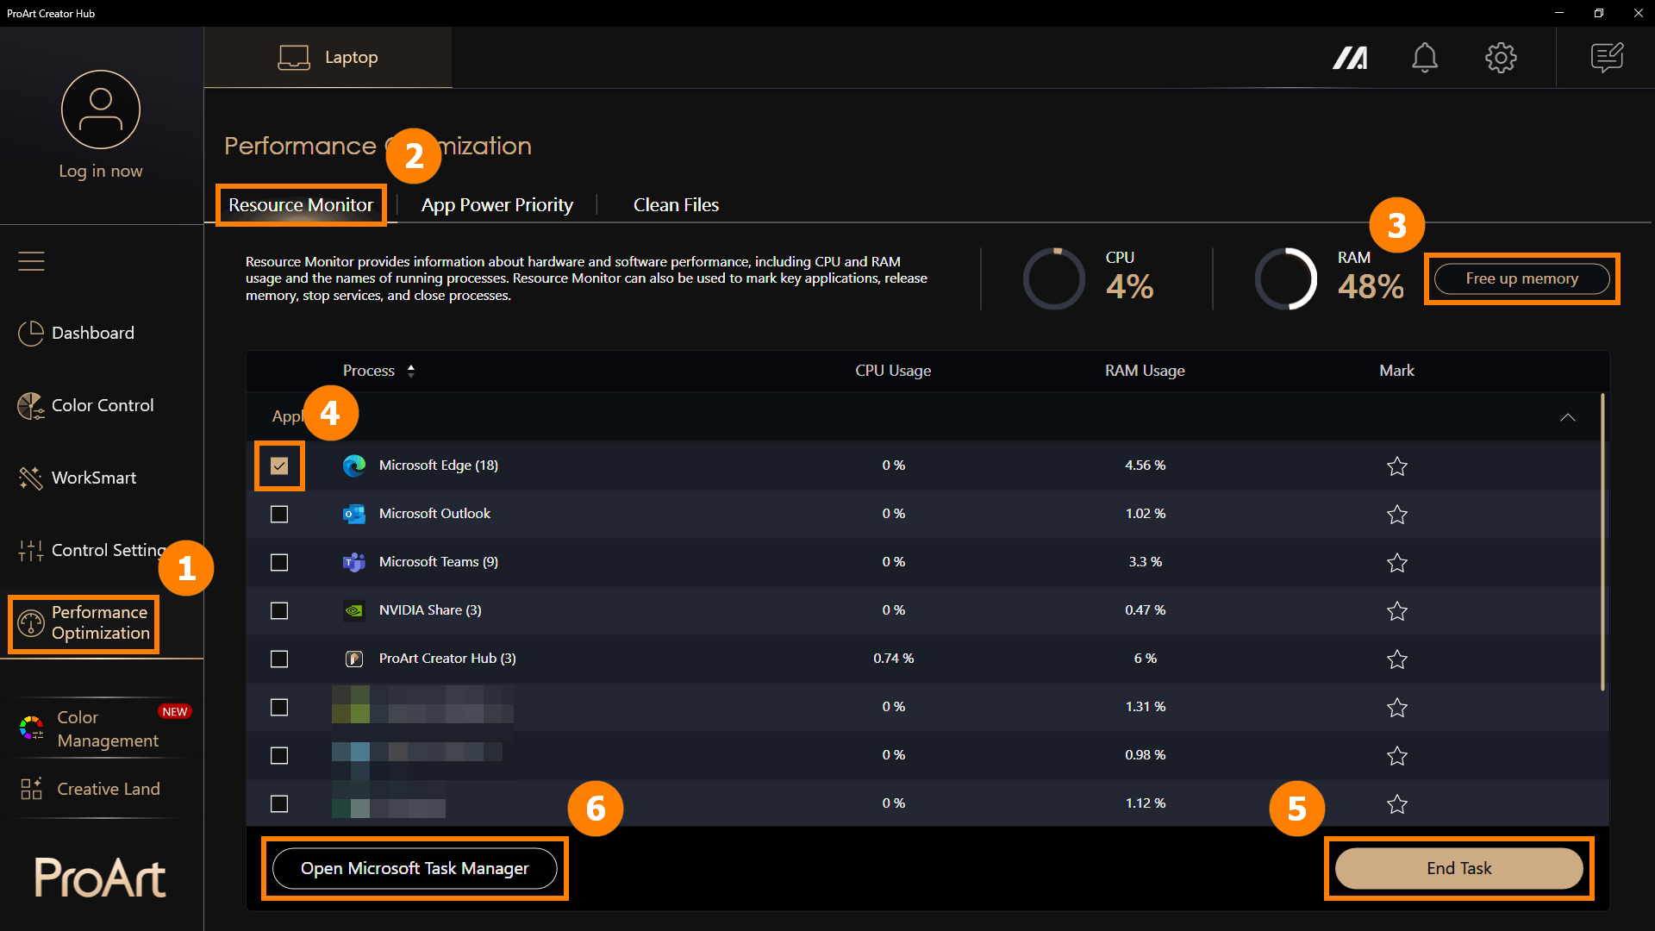This screenshot has width=1655, height=931.
Task: Click the Dashboard pie icon
Action: coord(31,334)
